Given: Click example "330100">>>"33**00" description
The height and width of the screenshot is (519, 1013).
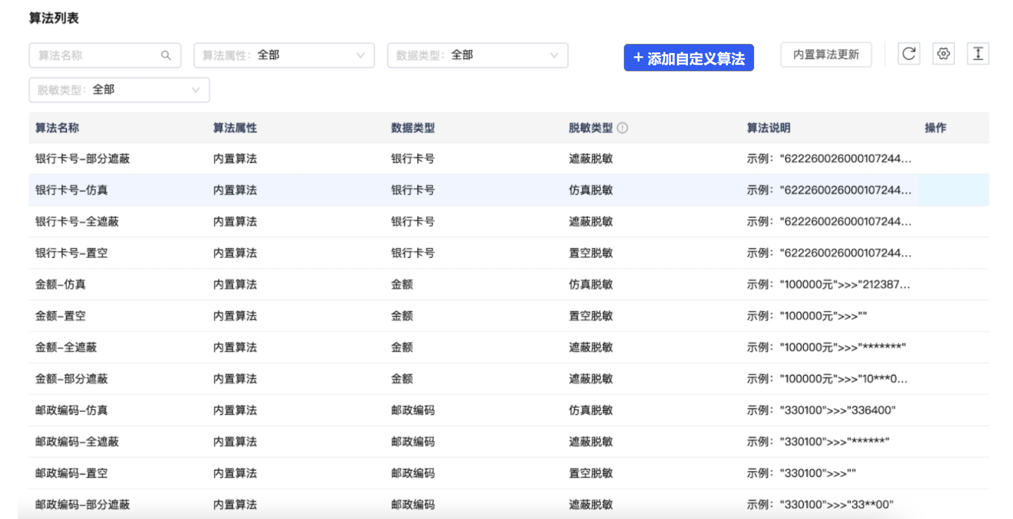Looking at the screenshot, I should point(820,505).
